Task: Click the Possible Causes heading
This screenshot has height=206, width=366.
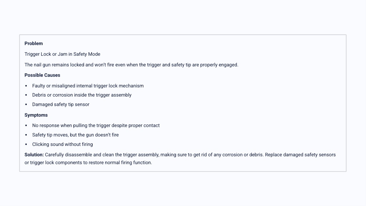Action: [42, 75]
